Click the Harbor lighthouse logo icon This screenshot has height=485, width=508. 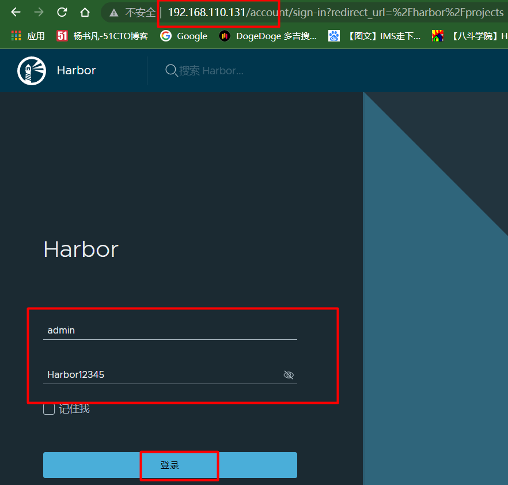click(x=32, y=71)
